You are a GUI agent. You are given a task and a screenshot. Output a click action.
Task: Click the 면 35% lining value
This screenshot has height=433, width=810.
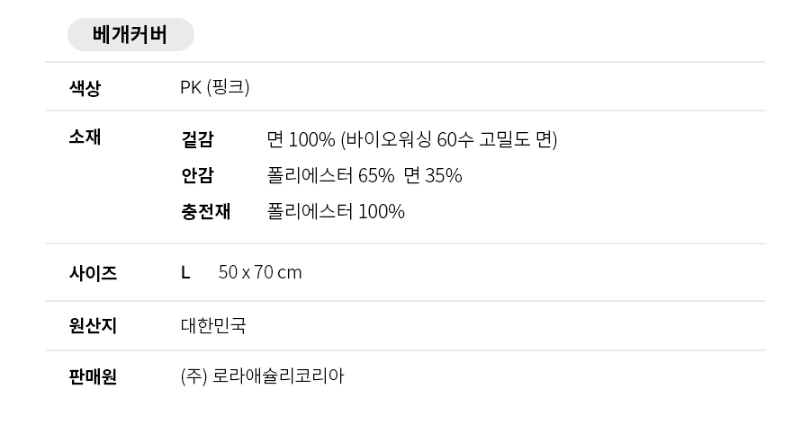[x=433, y=176]
